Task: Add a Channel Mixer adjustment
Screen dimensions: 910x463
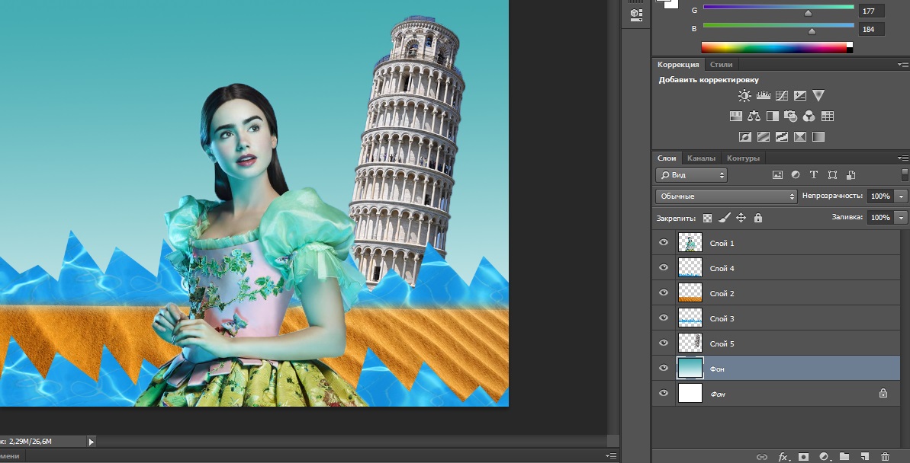Action: tap(809, 117)
